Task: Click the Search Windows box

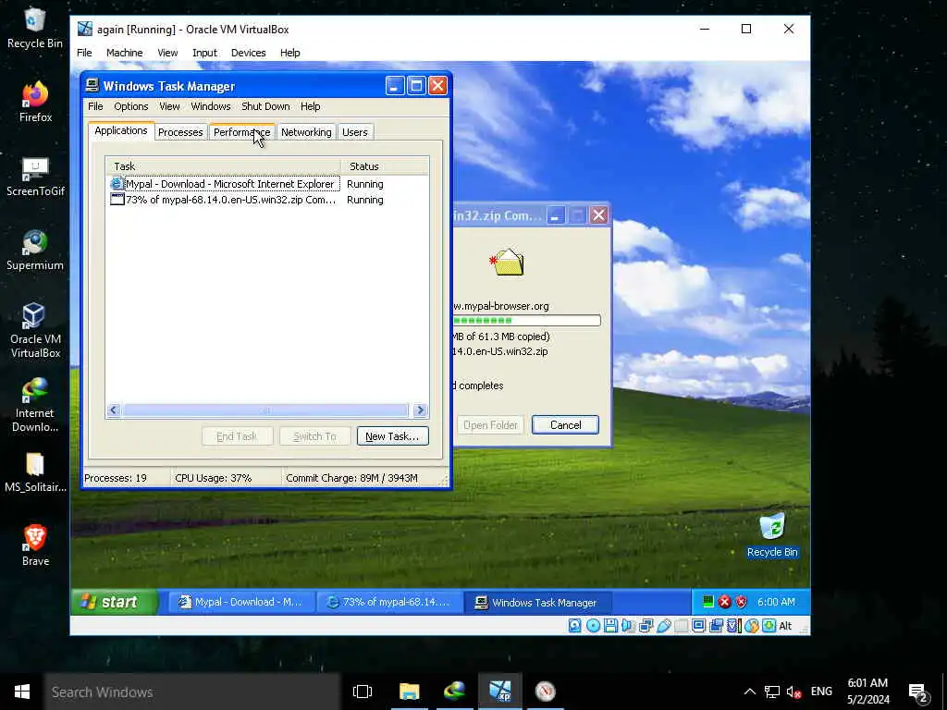Action: (x=192, y=692)
